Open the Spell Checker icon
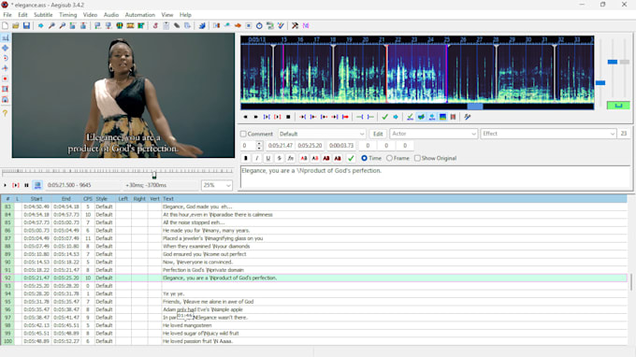Screen dimensions: 636x357 pyautogui.click(x=281, y=25)
